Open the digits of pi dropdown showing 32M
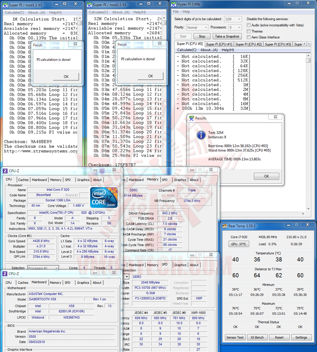317x352 pixels. tap(232, 19)
